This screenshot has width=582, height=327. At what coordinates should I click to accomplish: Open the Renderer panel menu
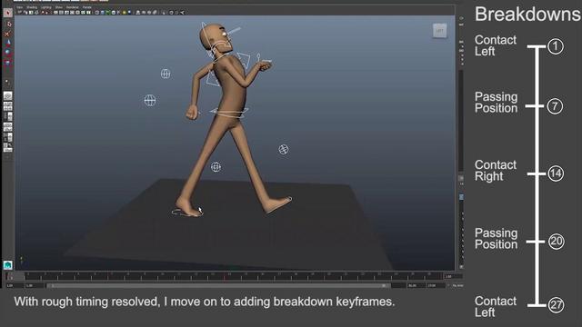tap(73, 7)
